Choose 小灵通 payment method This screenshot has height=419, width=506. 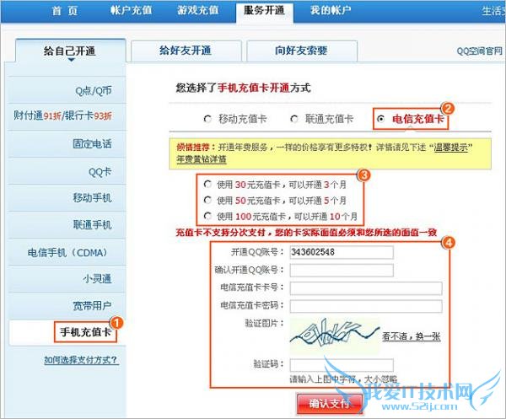point(66,278)
